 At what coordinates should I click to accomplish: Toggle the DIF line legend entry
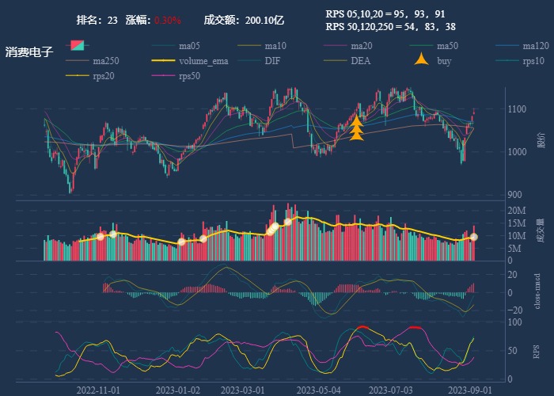pyautogui.click(x=271, y=61)
